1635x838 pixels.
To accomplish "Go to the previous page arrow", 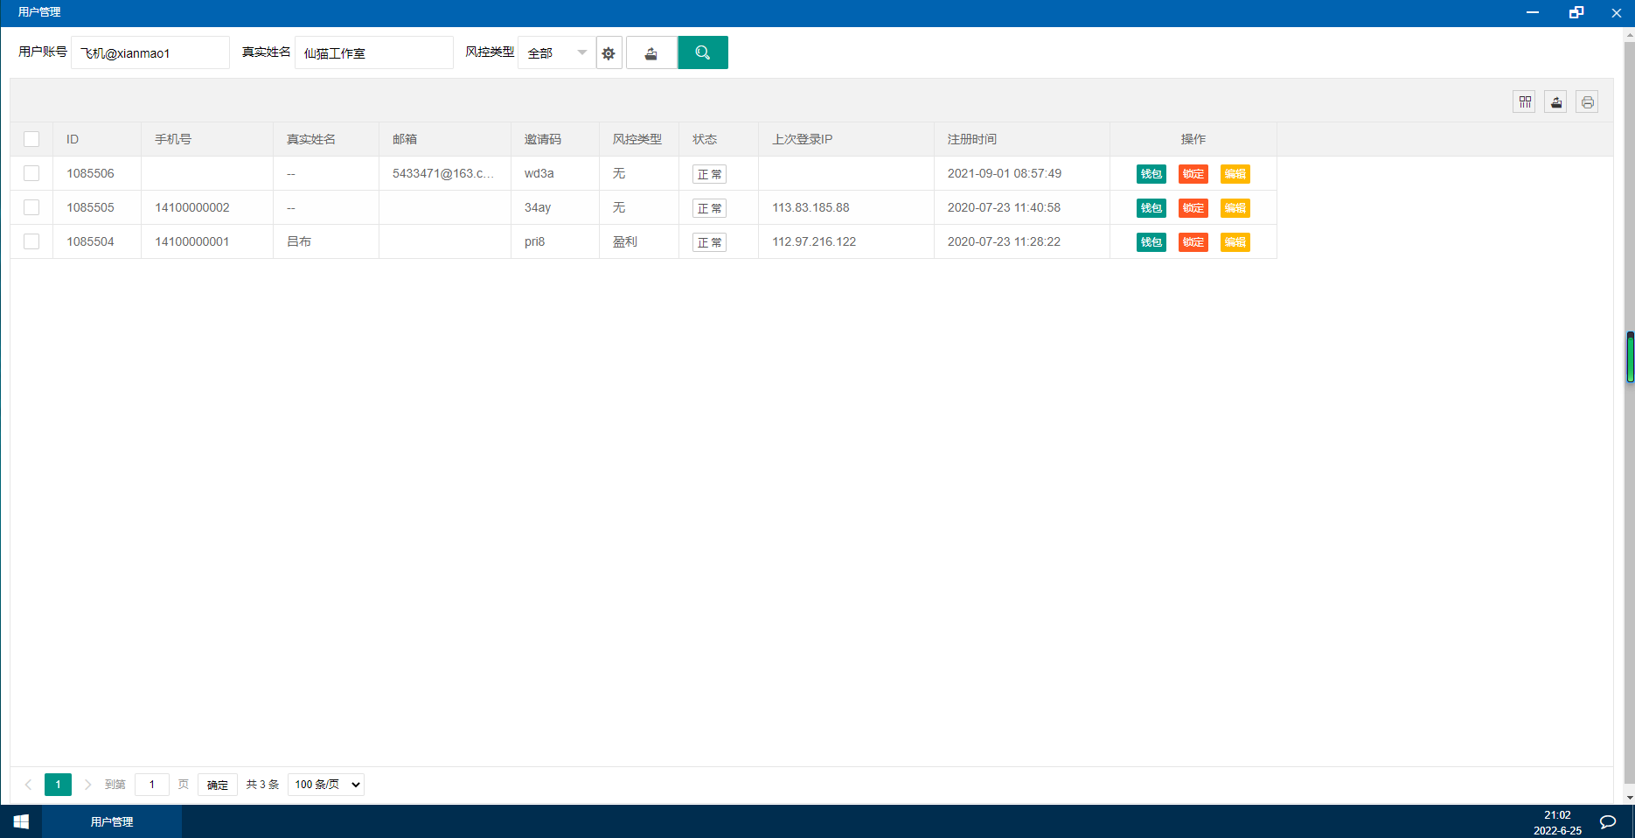I will (x=28, y=784).
